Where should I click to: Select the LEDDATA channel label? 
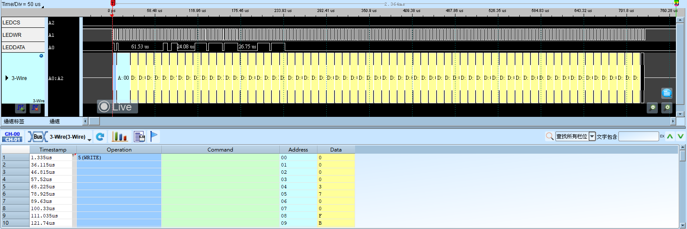23,47
